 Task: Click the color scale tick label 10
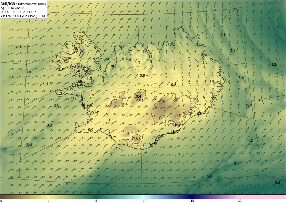coord(144,201)
